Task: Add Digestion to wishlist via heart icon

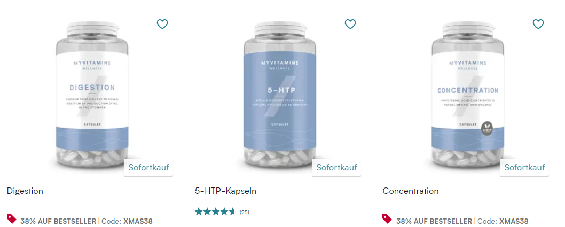Action: click(x=162, y=24)
